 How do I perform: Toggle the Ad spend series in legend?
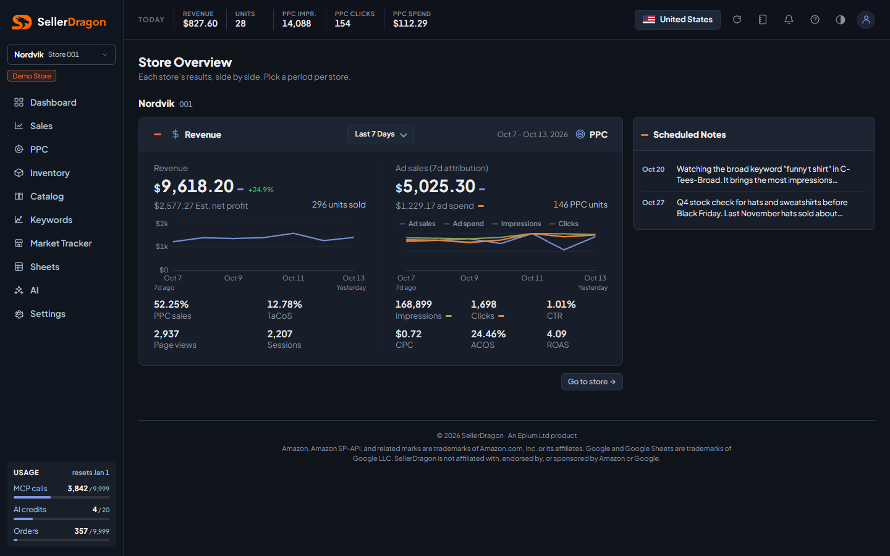(x=464, y=224)
